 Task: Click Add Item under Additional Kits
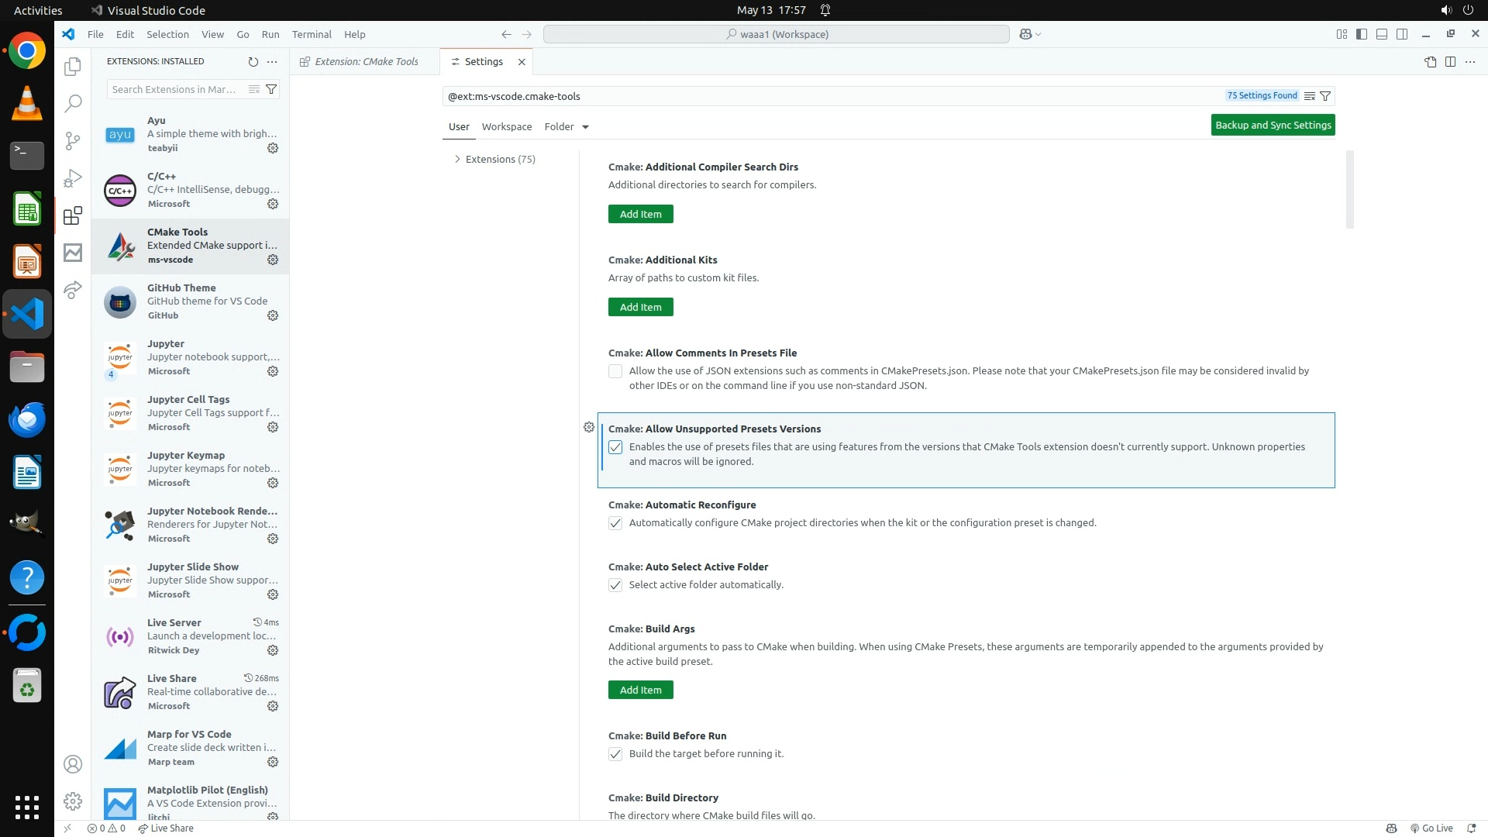(x=640, y=307)
